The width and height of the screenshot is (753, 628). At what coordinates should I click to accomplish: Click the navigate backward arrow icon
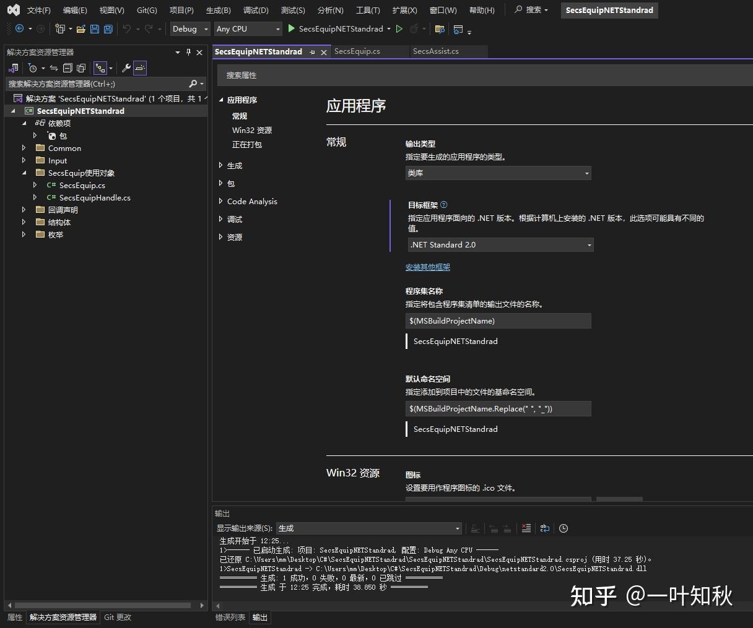tap(19, 29)
